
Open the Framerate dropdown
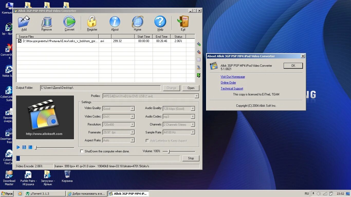coord(132,132)
